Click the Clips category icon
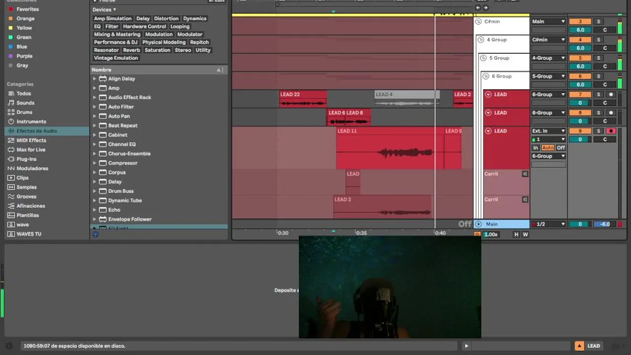Screen dimensions: 631x355 click(x=11, y=177)
